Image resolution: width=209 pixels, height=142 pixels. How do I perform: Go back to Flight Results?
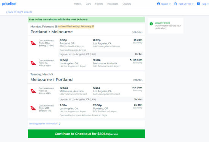(x=19, y=12)
